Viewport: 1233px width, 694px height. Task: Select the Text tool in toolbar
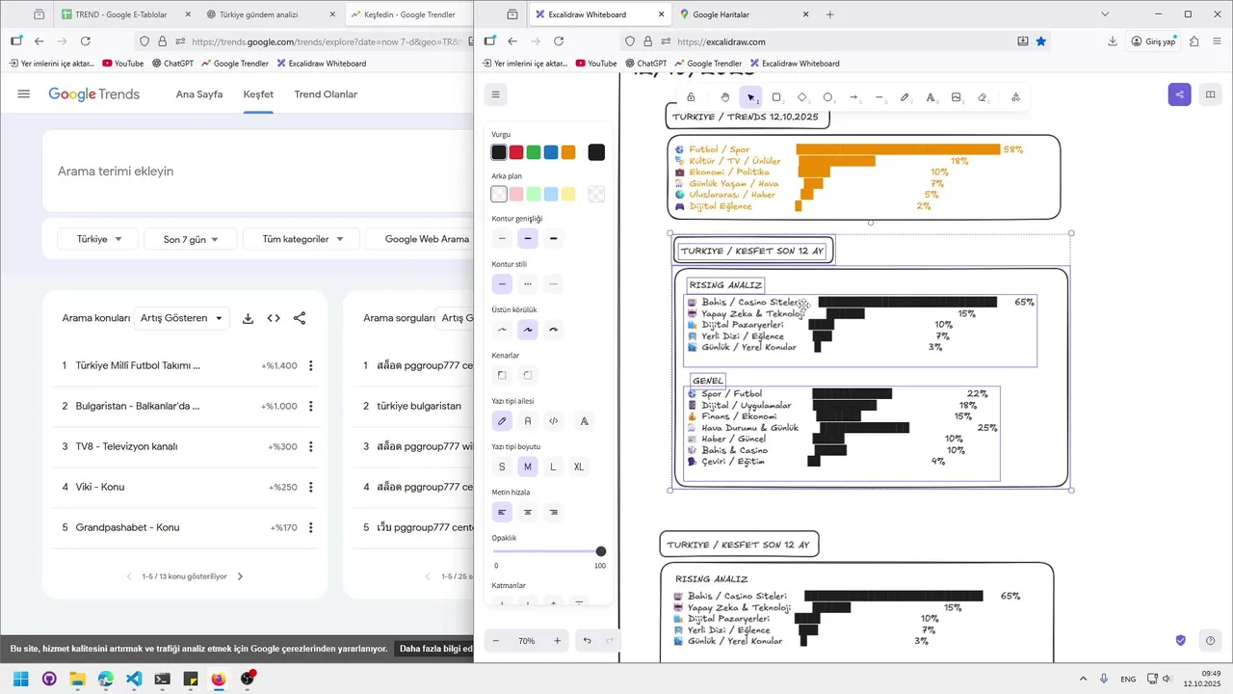(931, 97)
